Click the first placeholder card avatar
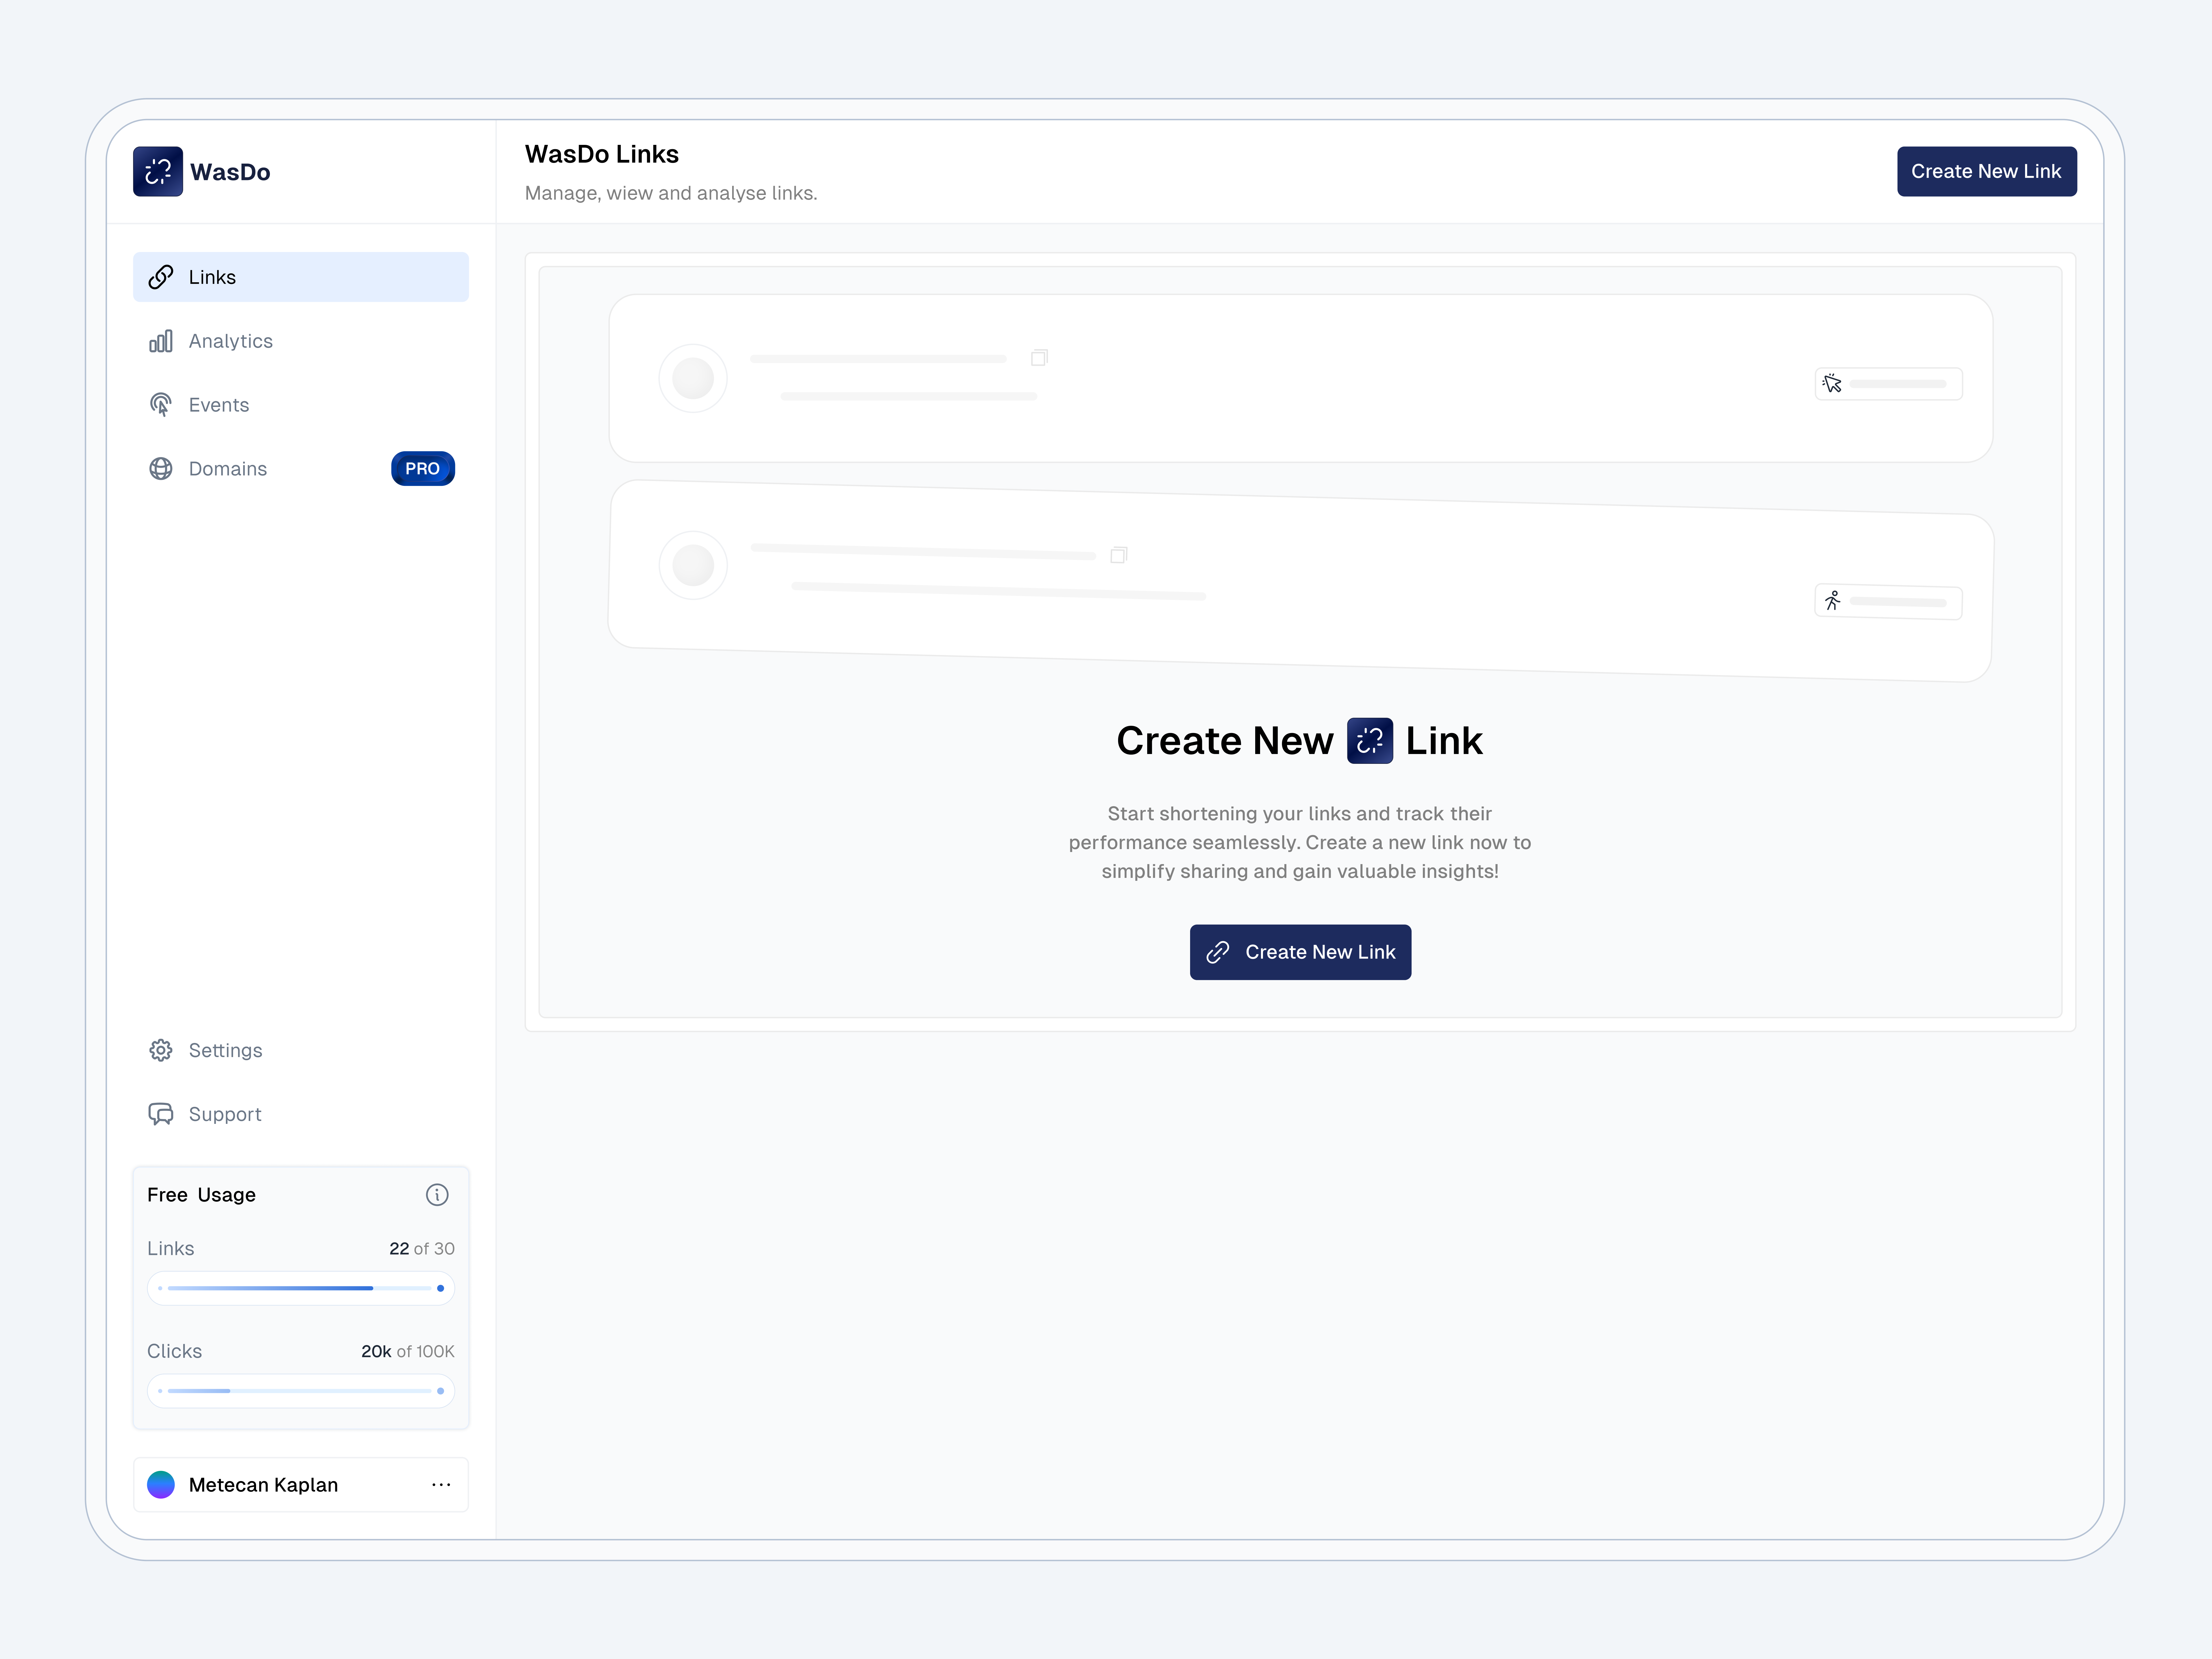Screen dimensions: 2212x1659 [693, 378]
